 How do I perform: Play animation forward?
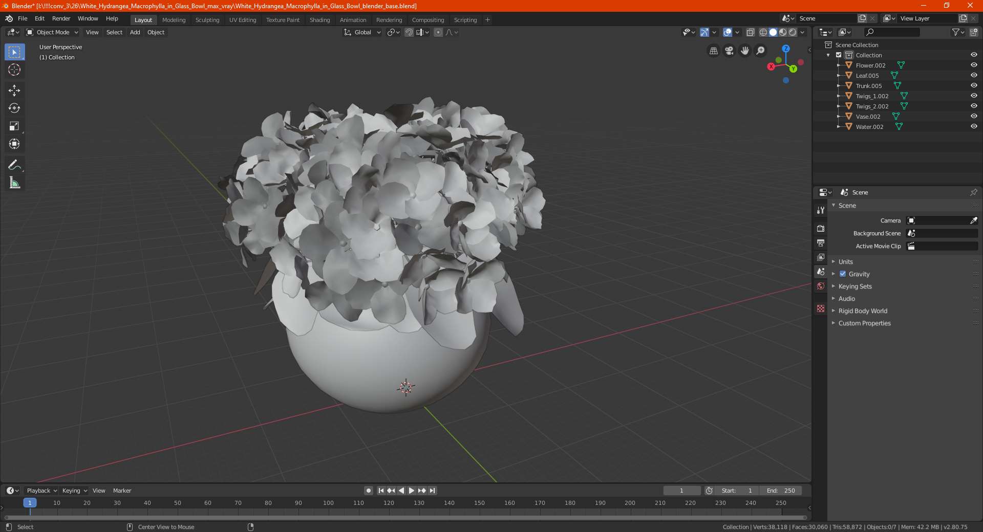coord(411,491)
